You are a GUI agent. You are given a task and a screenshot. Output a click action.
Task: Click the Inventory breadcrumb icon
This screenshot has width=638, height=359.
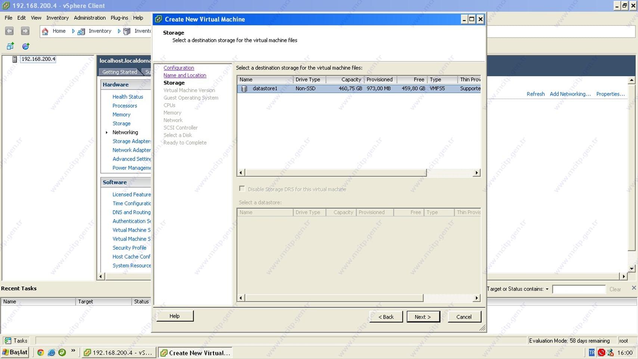tap(81, 31)
